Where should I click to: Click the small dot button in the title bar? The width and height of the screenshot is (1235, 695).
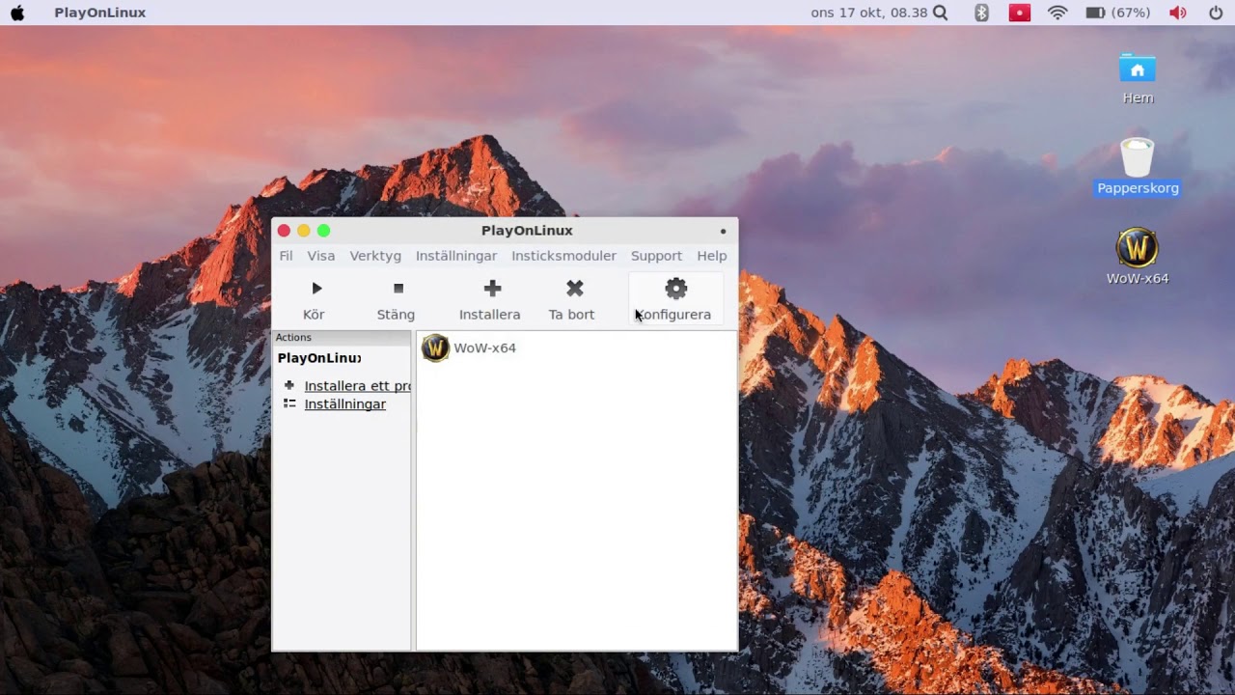(x=723, y=231)
